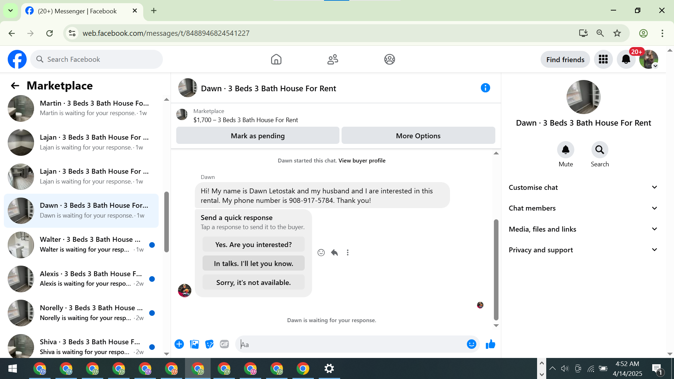Click Mark as pending button
Image resolution: width=674 pixels, height=379 pixels.
pyautogui.click(x=258, y=136)
